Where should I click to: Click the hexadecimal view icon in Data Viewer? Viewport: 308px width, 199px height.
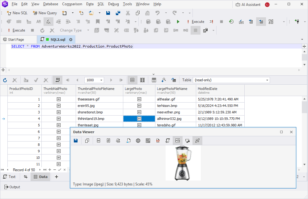coord(99,141)
